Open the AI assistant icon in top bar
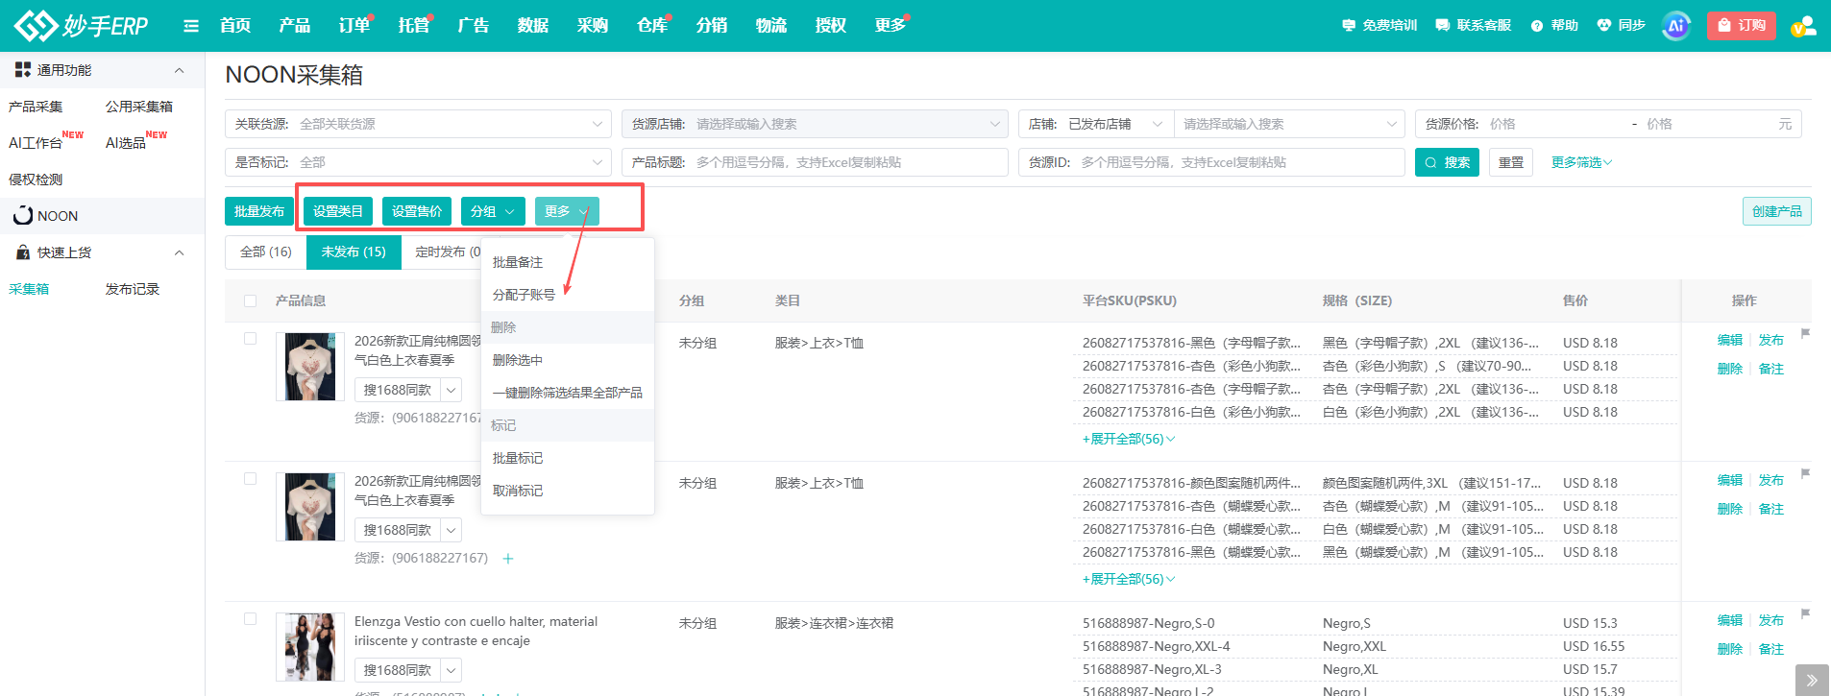This screenshot has height=696, width=1831. click(x=1675, y=26)
